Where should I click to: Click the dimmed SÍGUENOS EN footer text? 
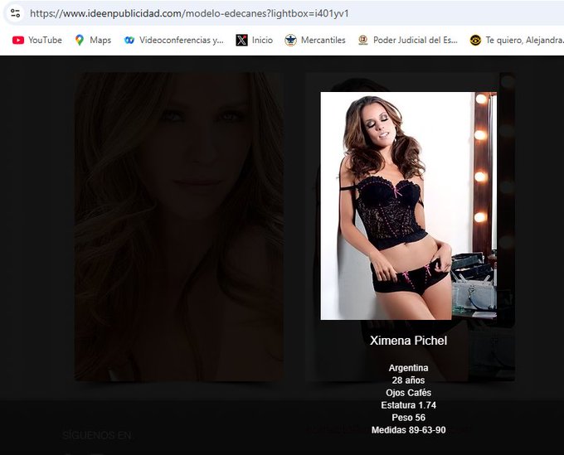(96, 436)
